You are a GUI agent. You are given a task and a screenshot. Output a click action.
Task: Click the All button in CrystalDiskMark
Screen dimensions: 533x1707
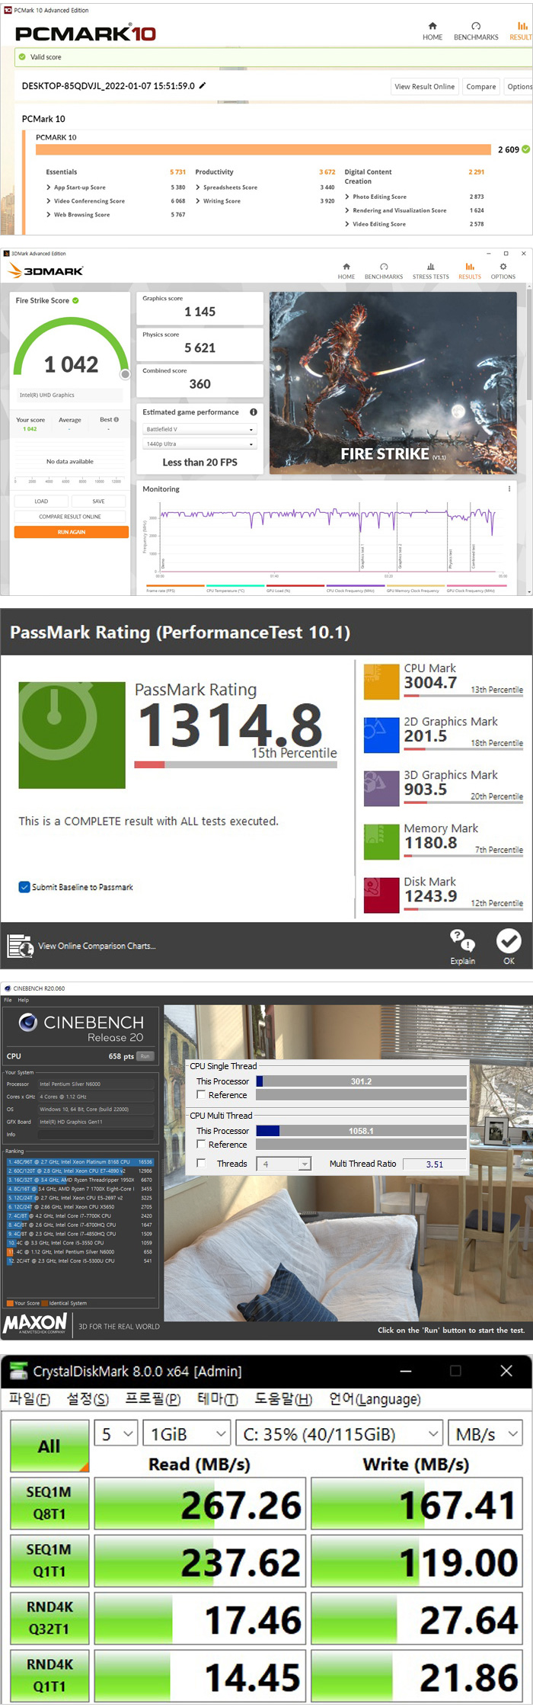(49, 1446)
